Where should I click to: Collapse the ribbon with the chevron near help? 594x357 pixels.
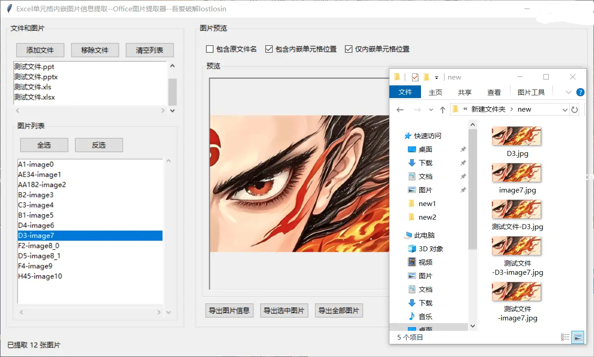click(568, 92)
